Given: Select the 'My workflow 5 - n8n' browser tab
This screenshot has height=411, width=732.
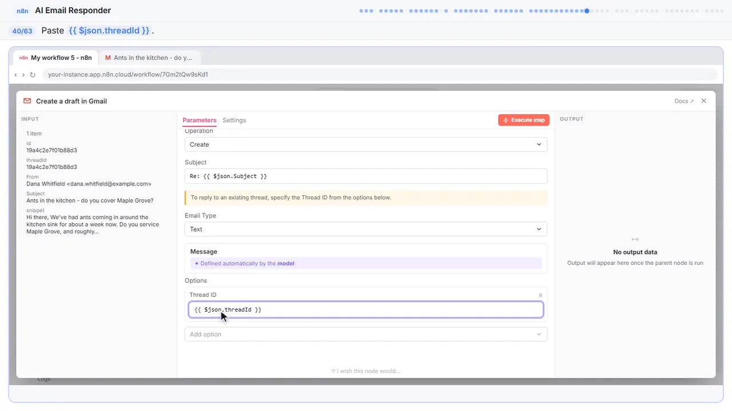Looking at the screenshot, I should coord(55,58).
